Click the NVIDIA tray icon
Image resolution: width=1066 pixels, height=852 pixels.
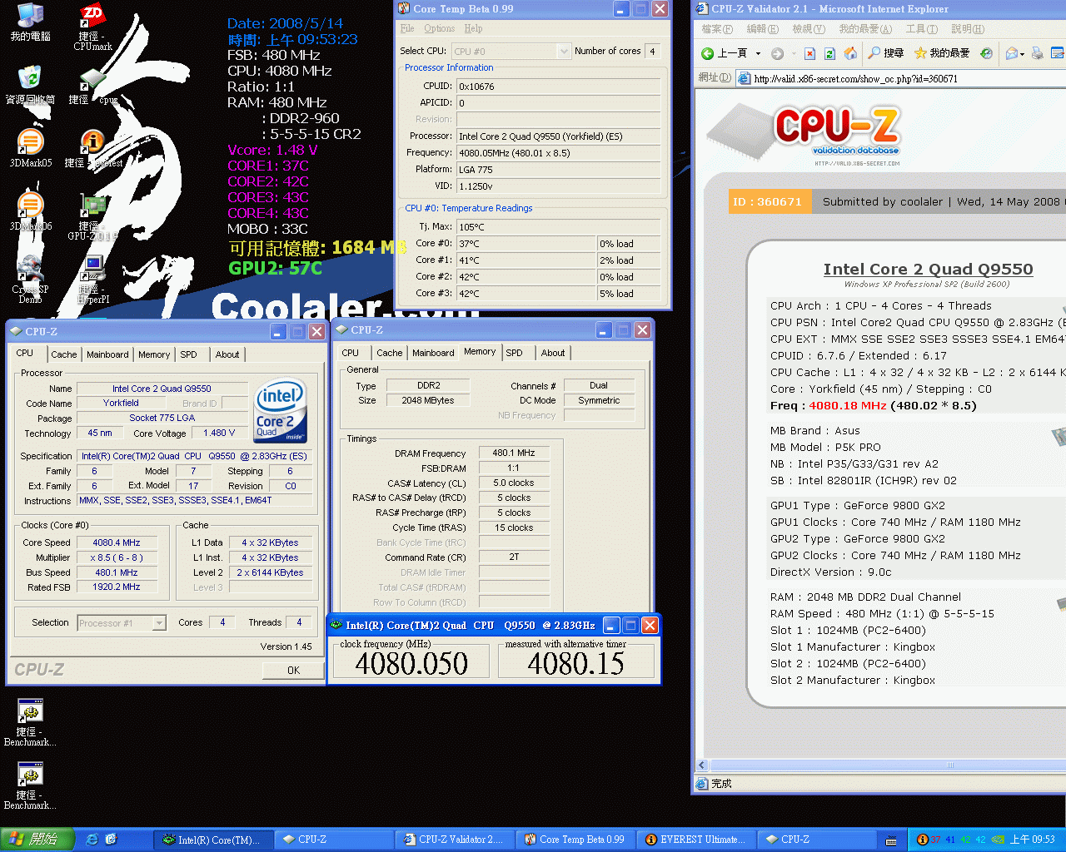point(998,840)
